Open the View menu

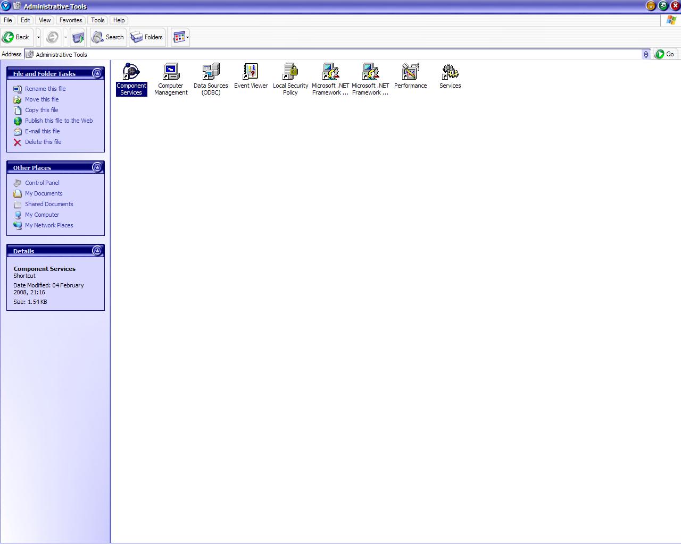pyautogui.click(x=45, y=20)
